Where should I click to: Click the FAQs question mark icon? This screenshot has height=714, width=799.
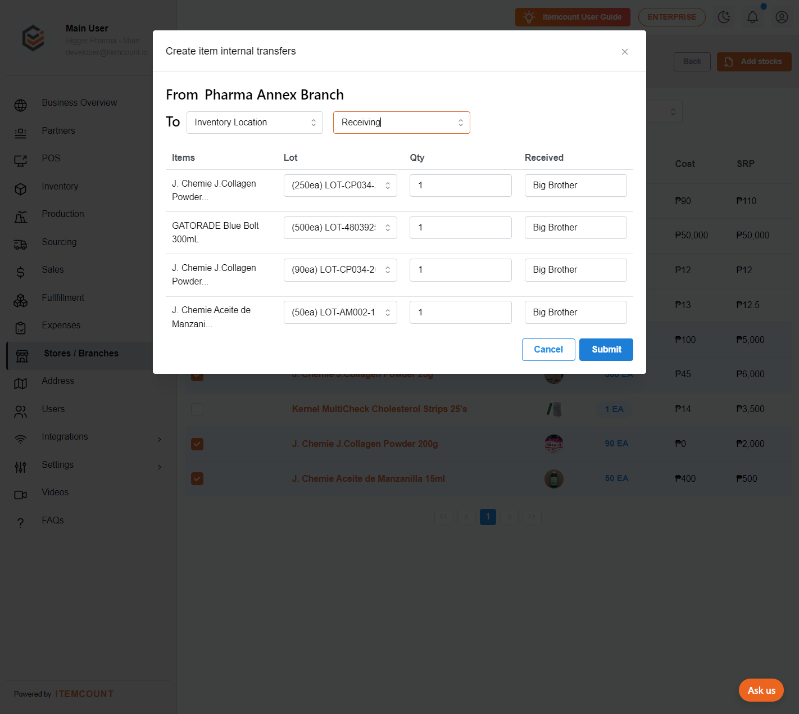click(21, 523)
